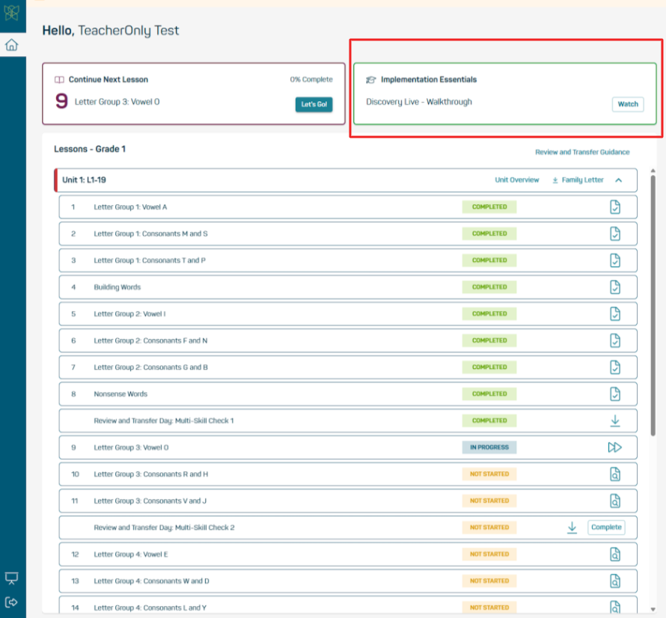Download the Family Letter
This screenshot has width=666, height=618.
[x=577, y=180]
